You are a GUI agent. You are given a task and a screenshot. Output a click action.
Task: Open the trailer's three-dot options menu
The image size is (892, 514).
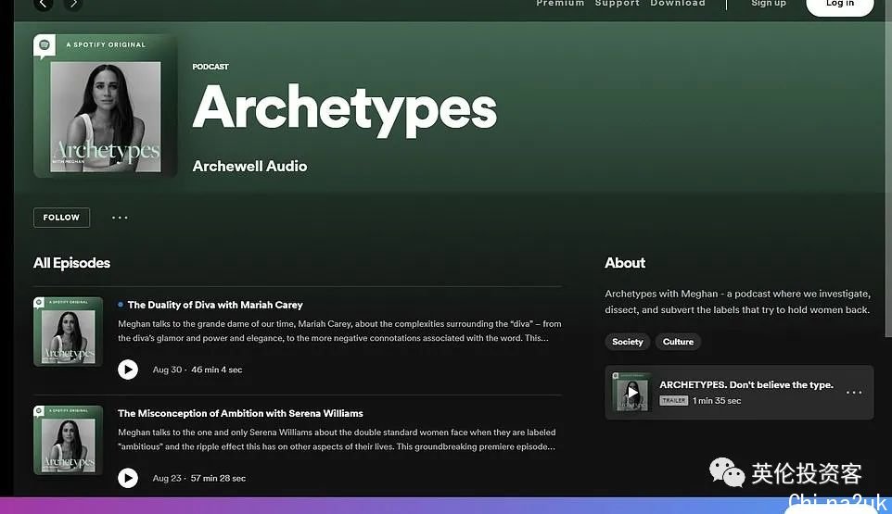coord(854,393)
